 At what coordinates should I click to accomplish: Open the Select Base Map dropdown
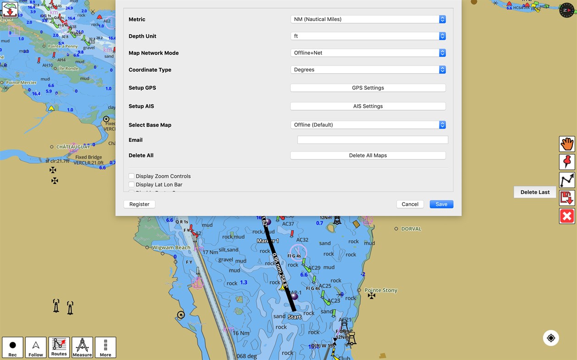(368, 124)
